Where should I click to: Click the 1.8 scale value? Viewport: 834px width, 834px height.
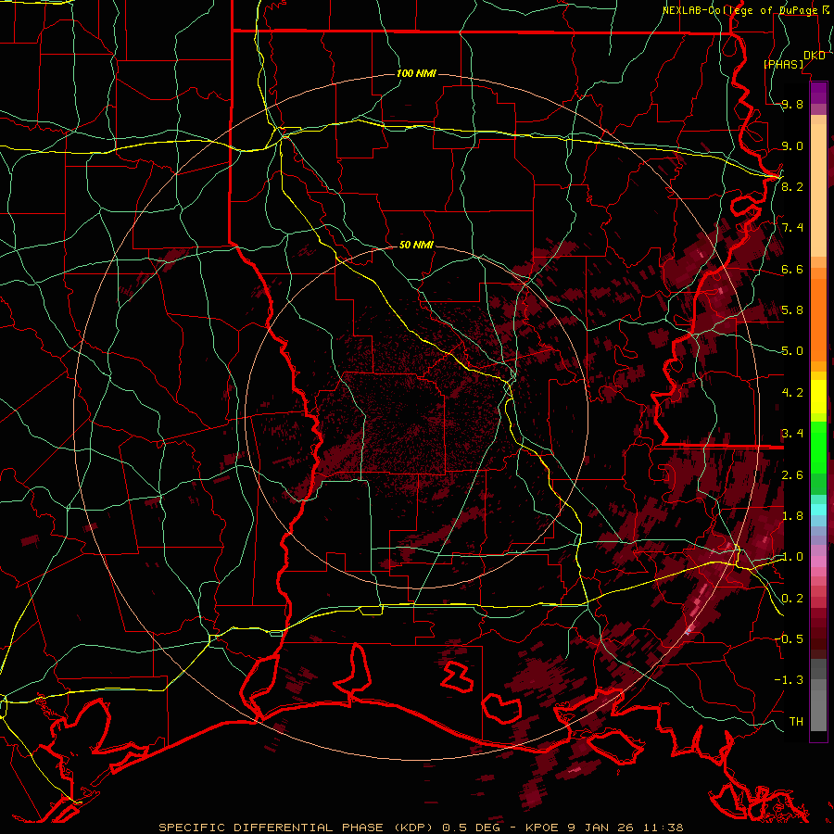(792, 516)
